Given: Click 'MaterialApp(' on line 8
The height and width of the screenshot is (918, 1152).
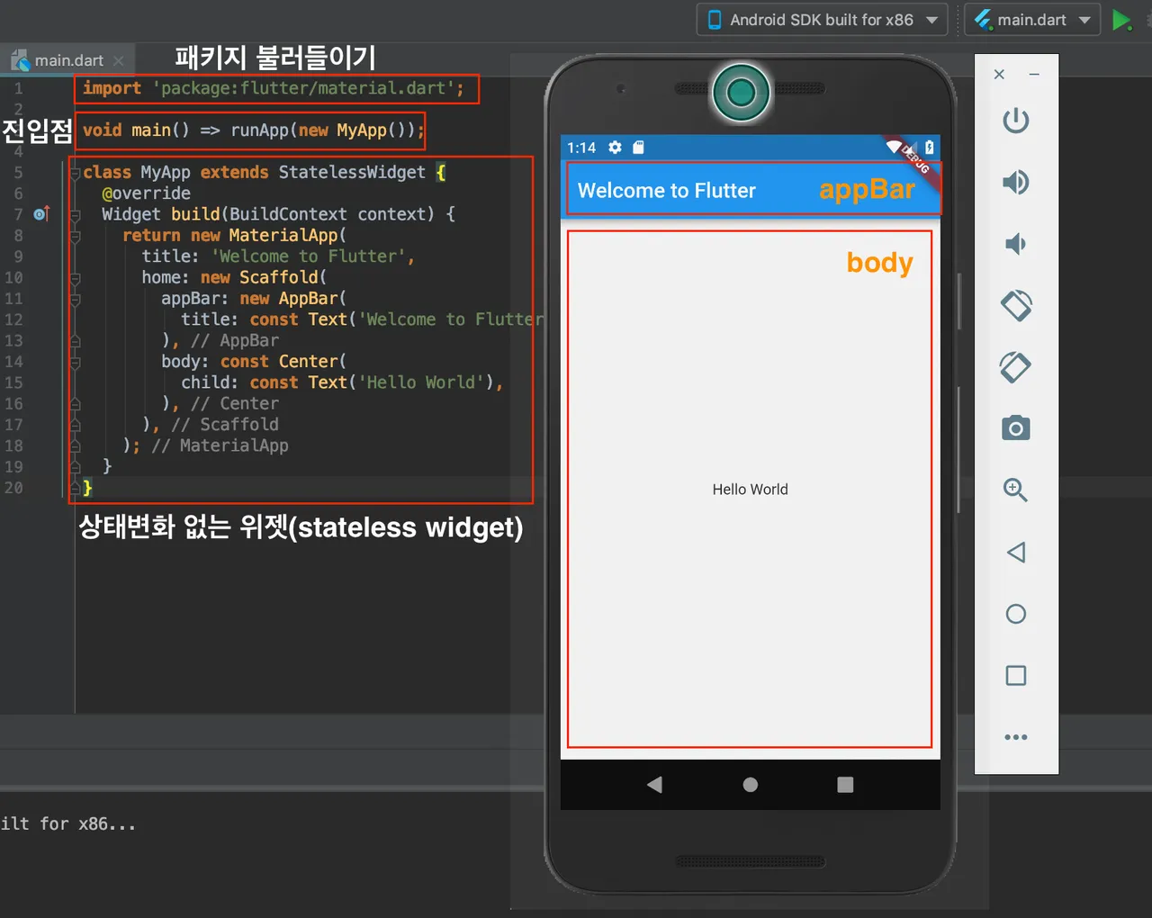Looking at the screenshot, I should point(288,235).
